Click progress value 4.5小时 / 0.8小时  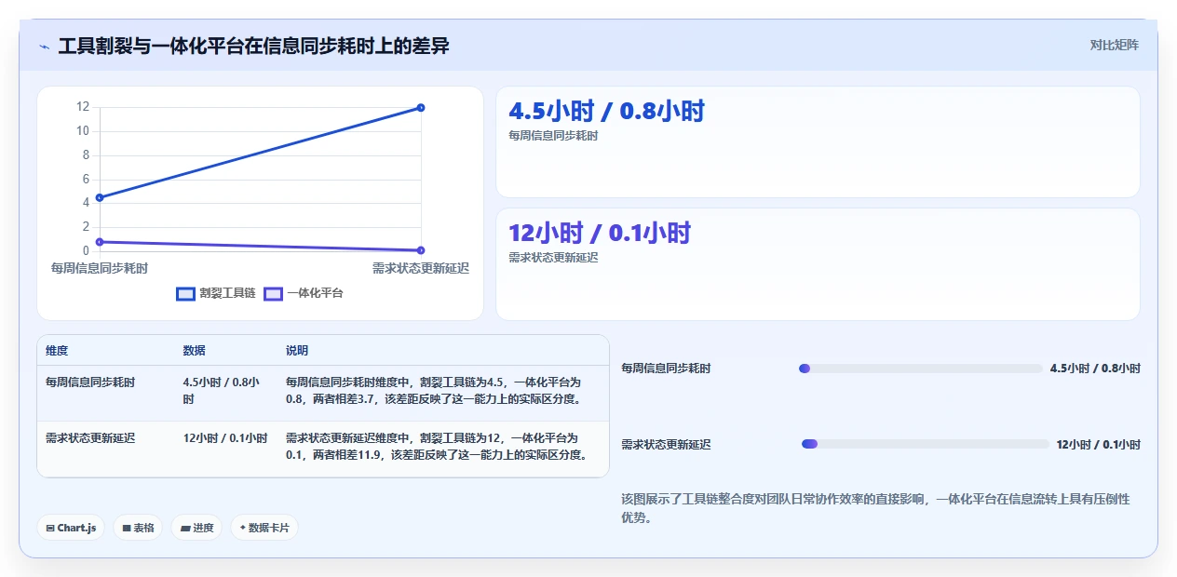coord(1095,369)
